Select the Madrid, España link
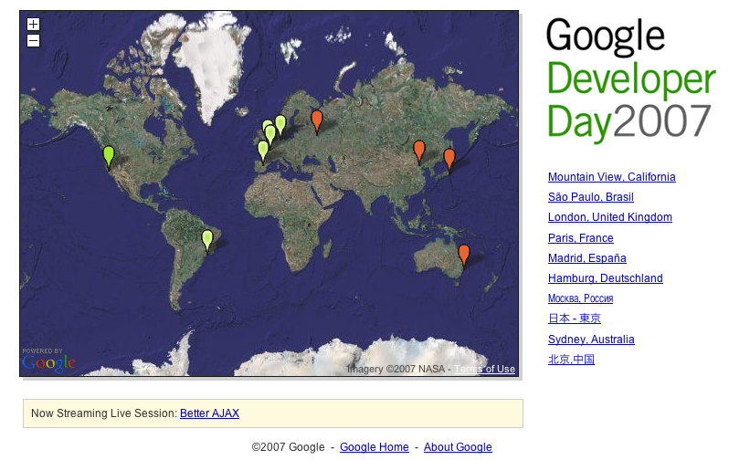This screenshot has height=460, width=729. tap(586, 258)
